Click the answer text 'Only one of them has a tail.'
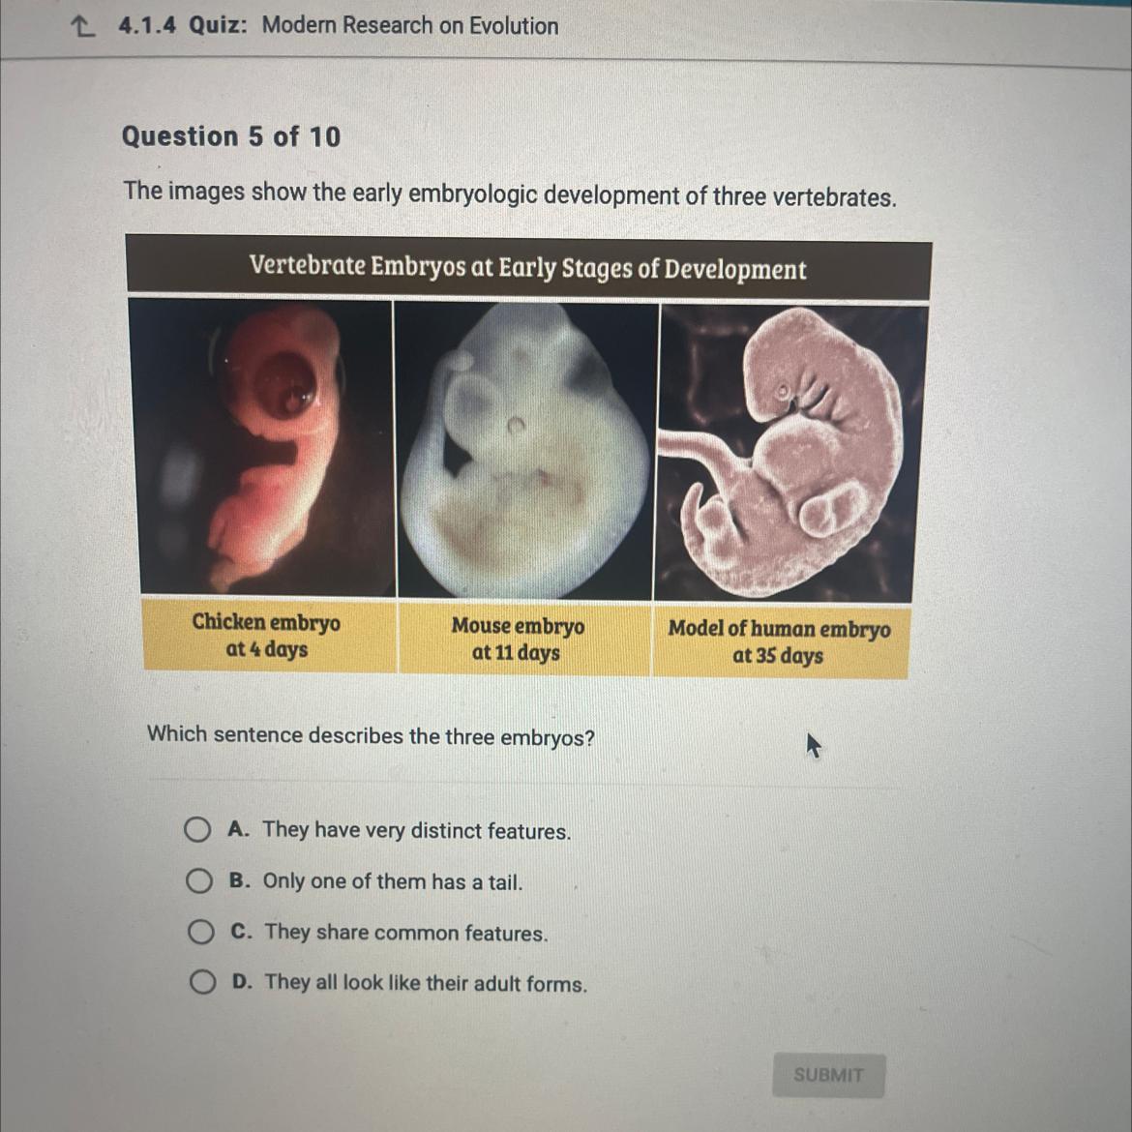This screenshot has width=1132, height=1132. point(393,881)
